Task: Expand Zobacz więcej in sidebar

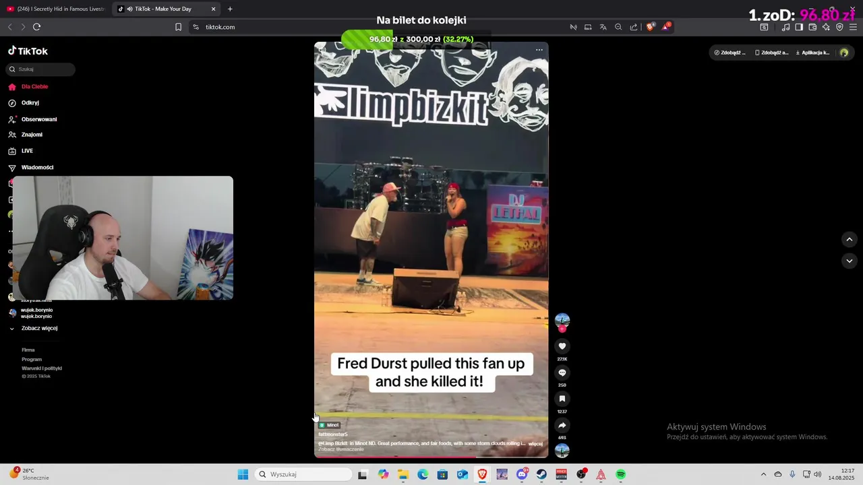Action: 33,328
